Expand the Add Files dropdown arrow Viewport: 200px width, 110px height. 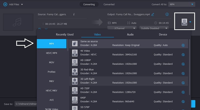22,4
